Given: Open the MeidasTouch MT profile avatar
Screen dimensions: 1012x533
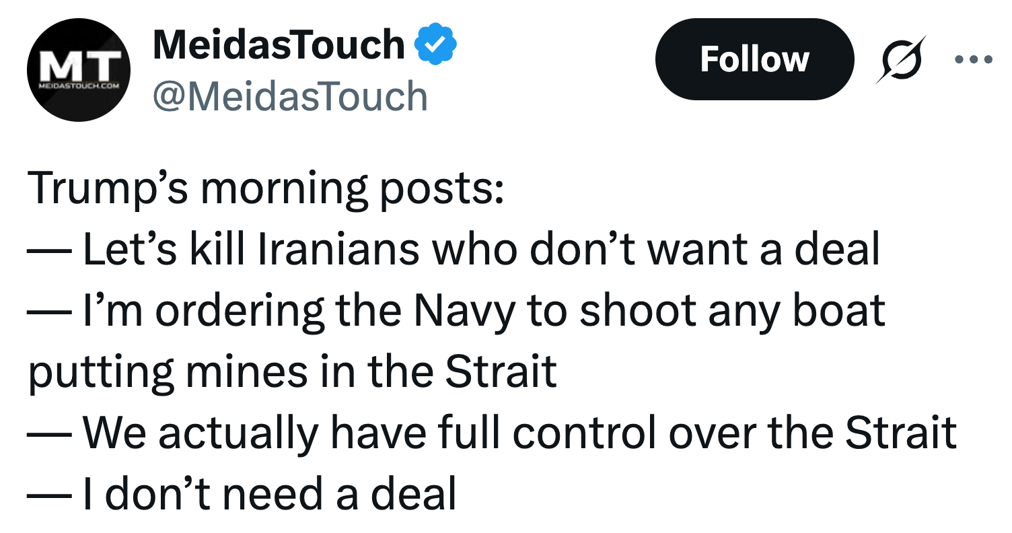Looking at the screenshot, I should pos(79,70).
